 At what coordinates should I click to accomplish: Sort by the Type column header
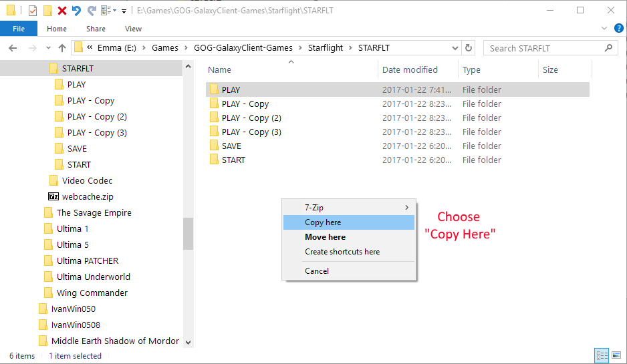click(x=471, y=69)
